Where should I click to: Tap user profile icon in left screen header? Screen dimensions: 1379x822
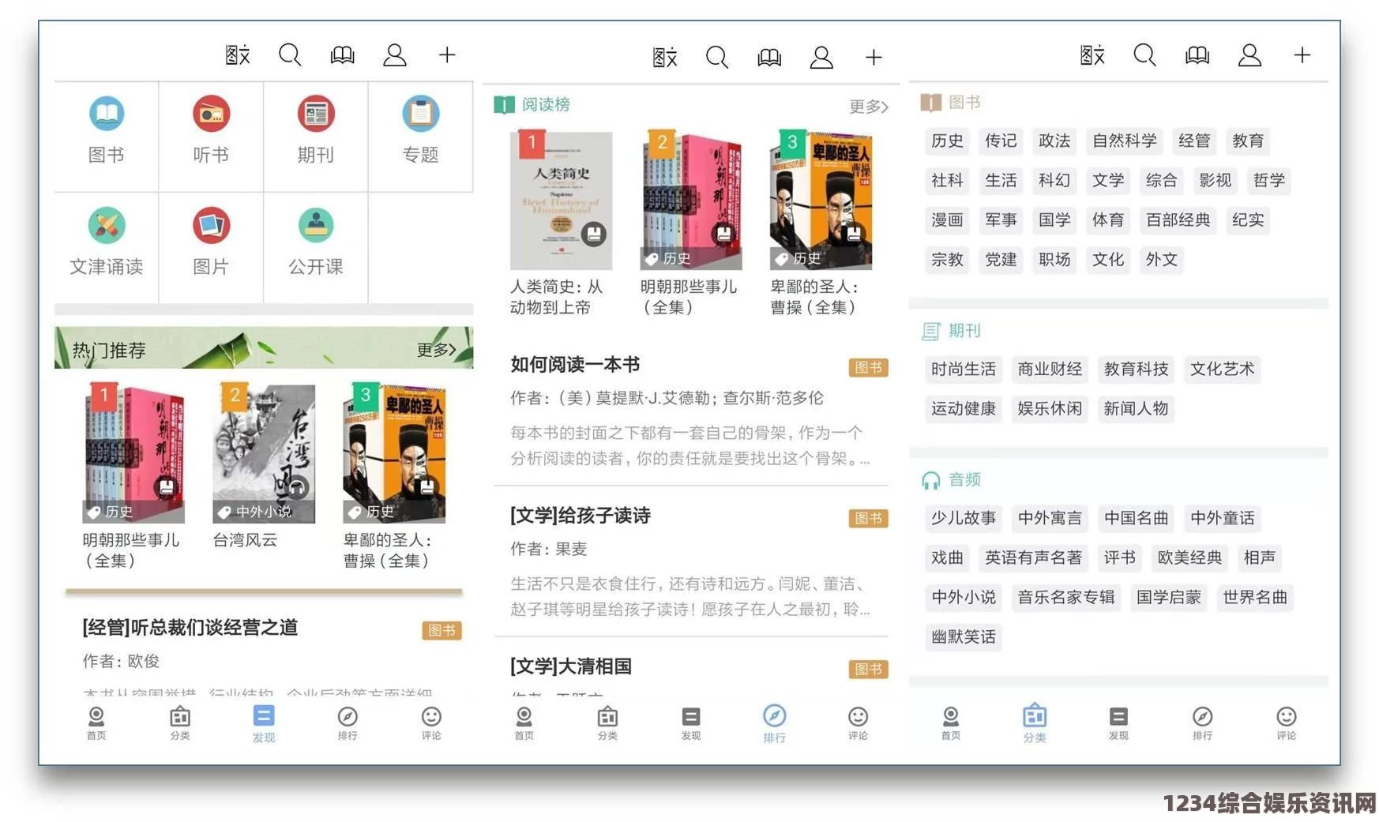(x=395, y=54)
